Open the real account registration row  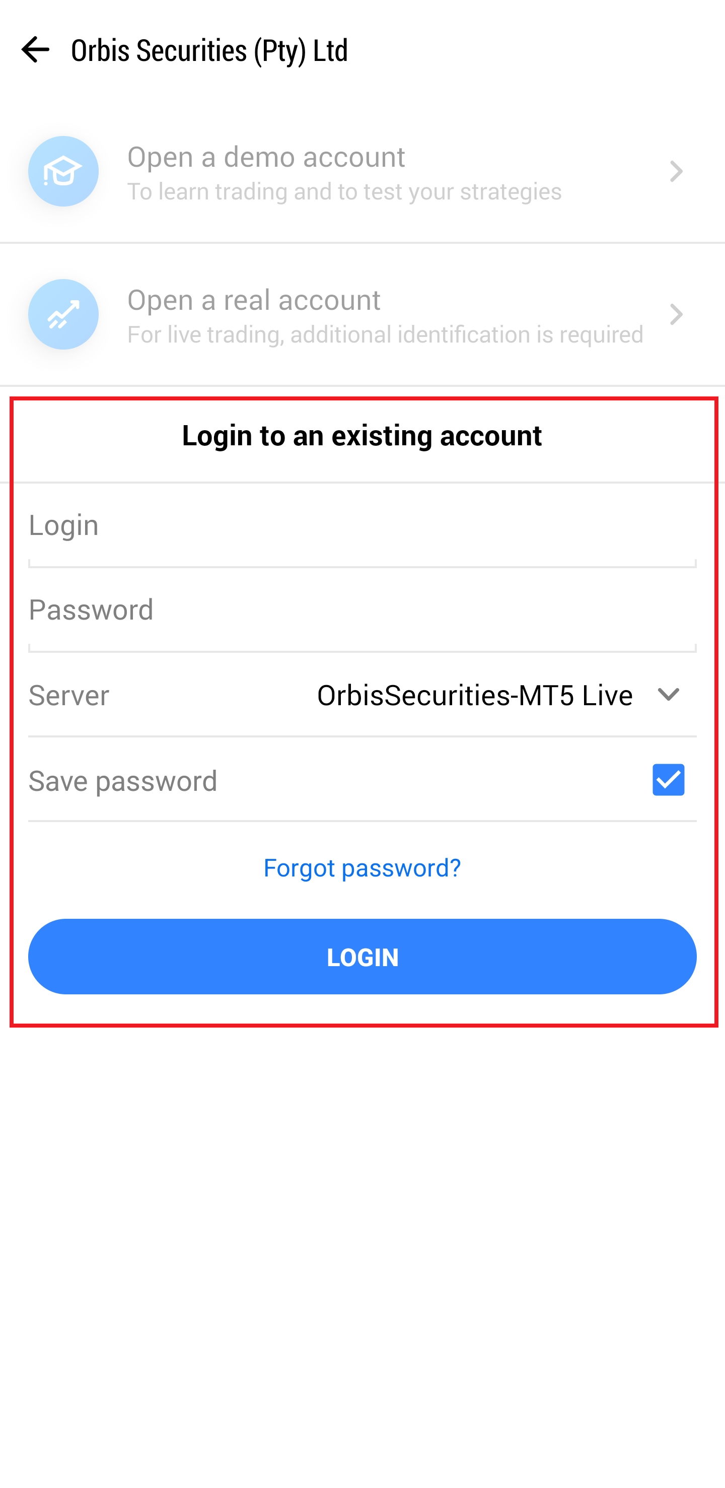[362, 315]
